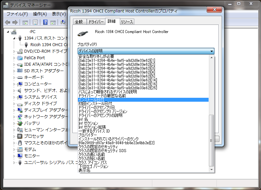Expand the バッテリ tree node
Viewport: 261px width, 190px height.
click(x=14, y=123)
